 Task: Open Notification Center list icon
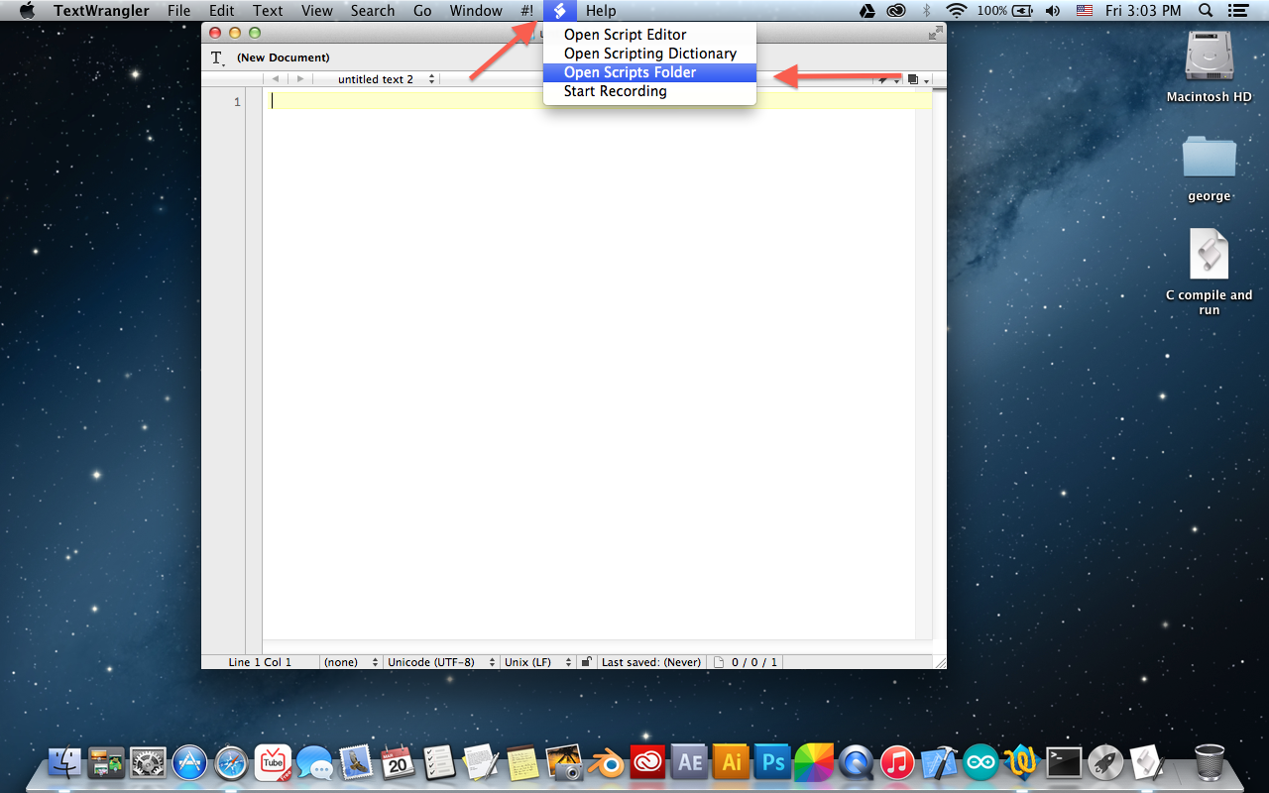point(1237,11)
